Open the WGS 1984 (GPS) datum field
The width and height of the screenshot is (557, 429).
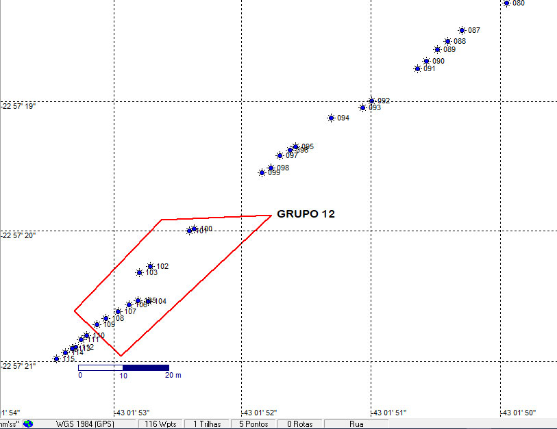pyautogui.click(x=84, y=424)
